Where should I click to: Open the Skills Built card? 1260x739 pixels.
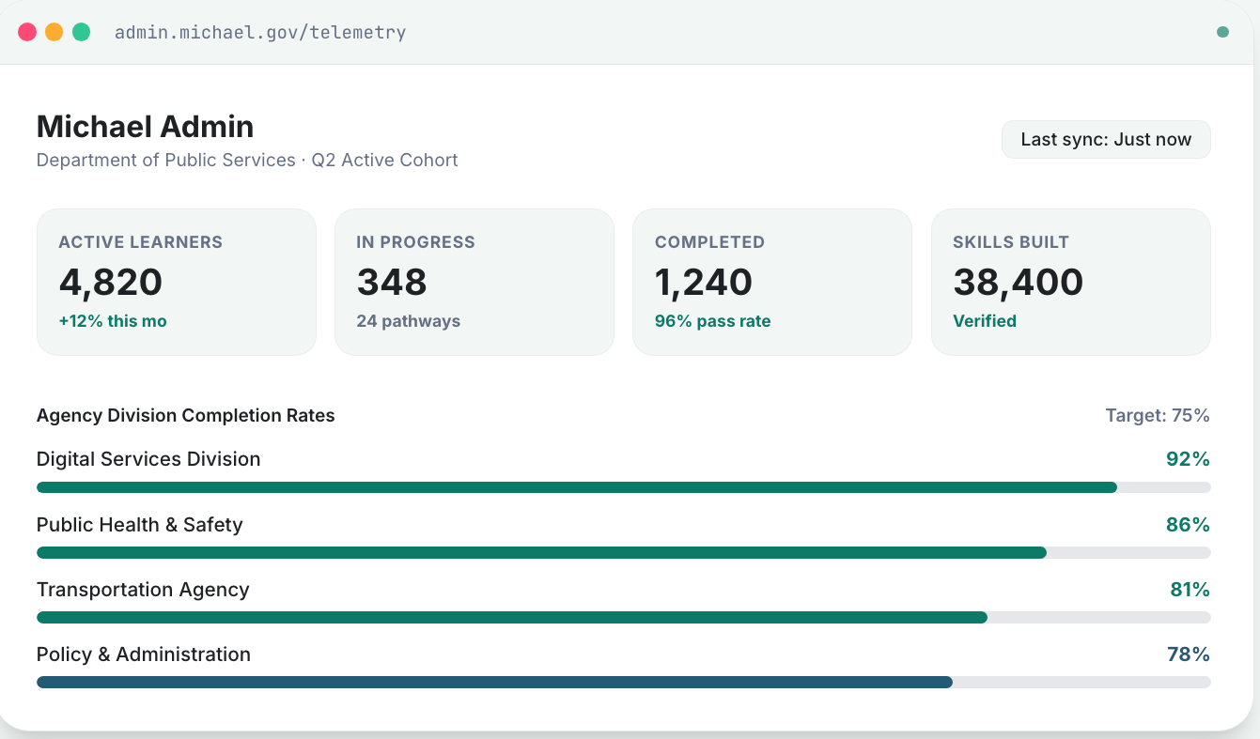tap(1071, 282)
